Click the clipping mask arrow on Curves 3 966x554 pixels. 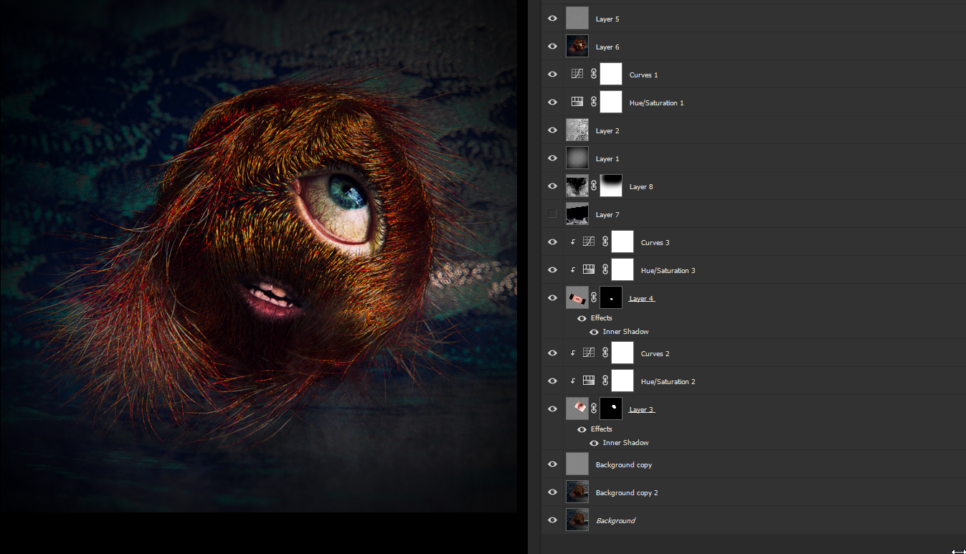coord(572,242)
